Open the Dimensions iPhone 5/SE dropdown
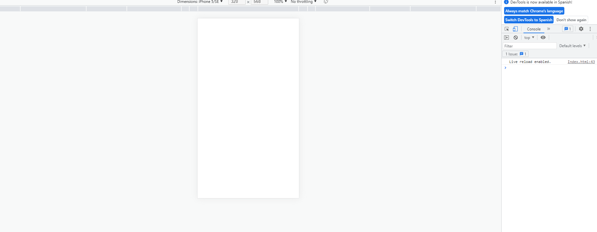This screenshot has height=232, width=597. pyautogui.click(x=200, y=2)
